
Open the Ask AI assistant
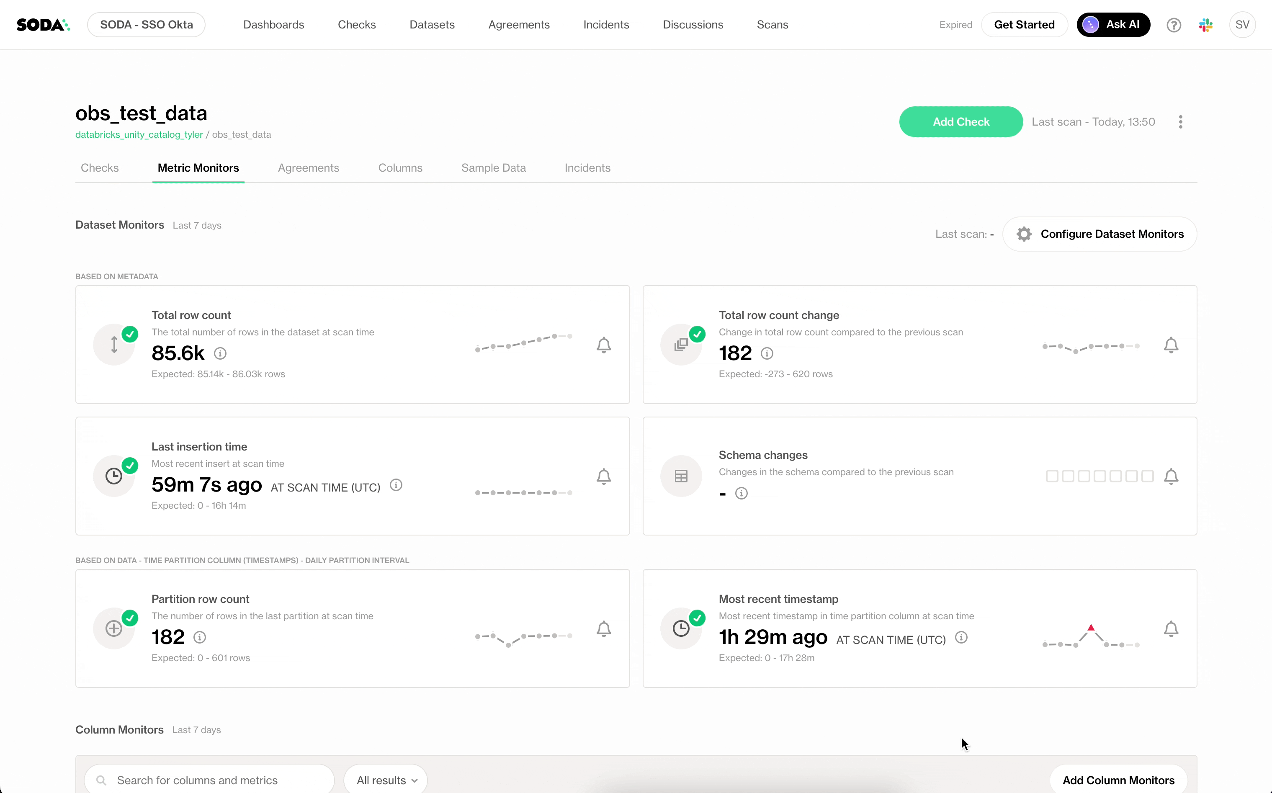1112,24
